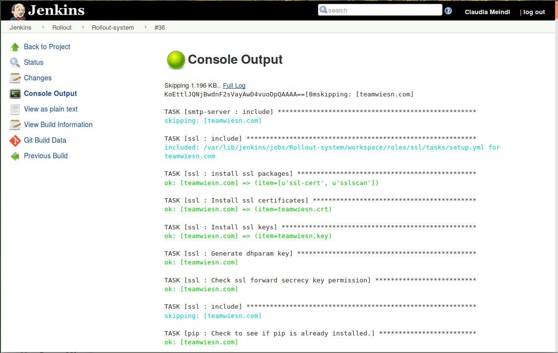Click the green build status ball

pos(176,60)
